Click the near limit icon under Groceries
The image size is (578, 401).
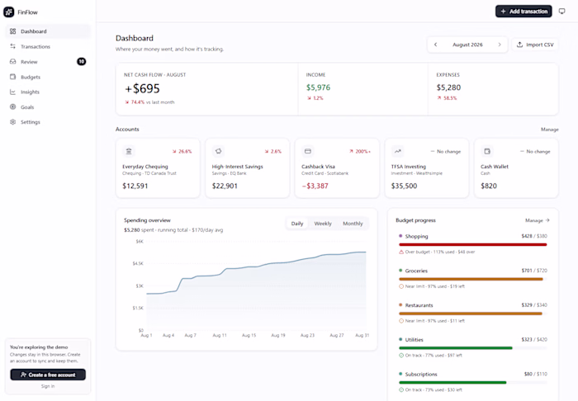[x=401, y=286]
